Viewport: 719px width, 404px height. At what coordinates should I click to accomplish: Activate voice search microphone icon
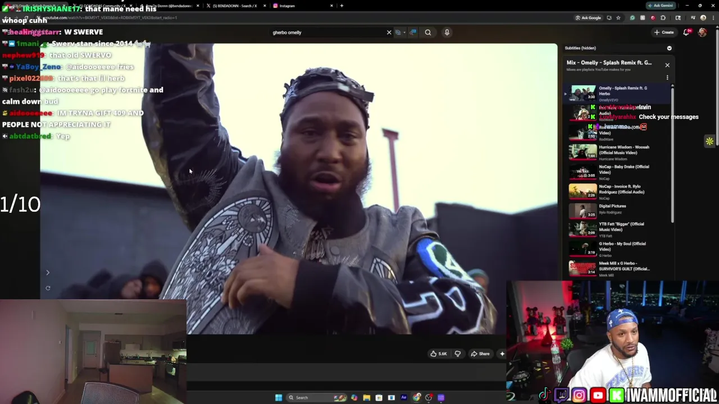point(447,33)
